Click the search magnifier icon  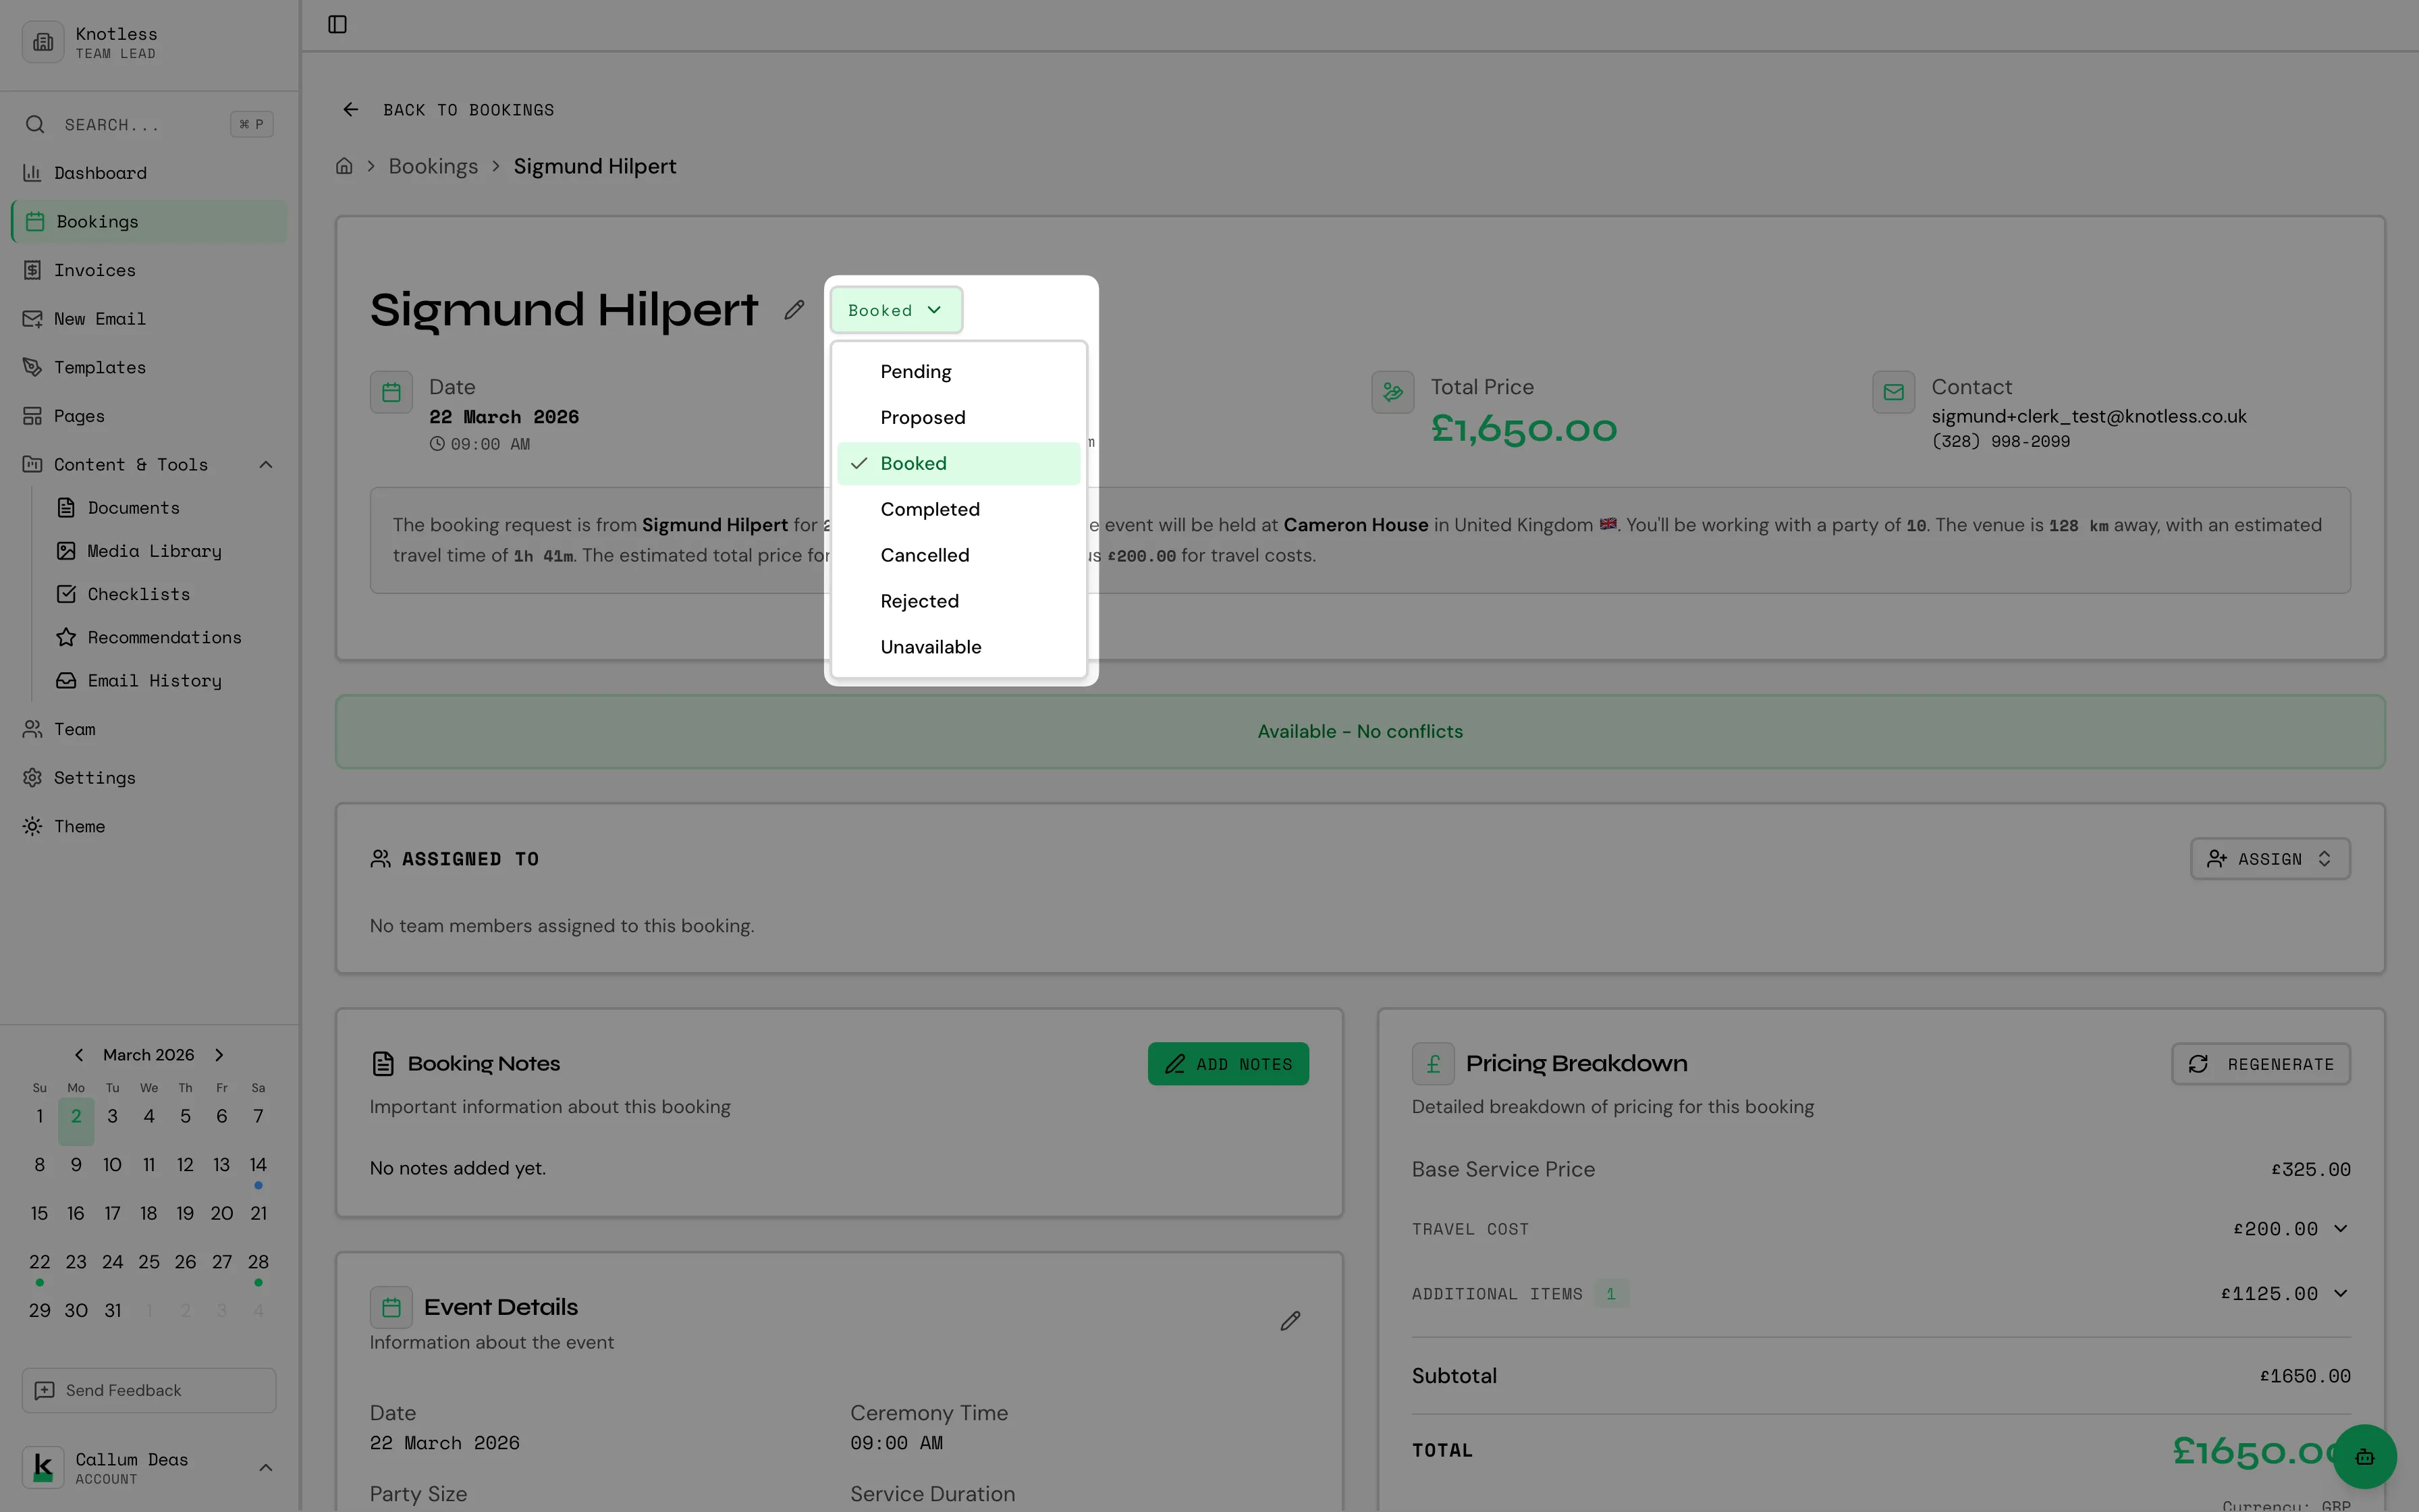(x=34, y=123)
